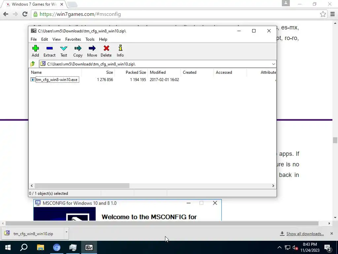Run the Test archive tool
338x254 pixels.
(x=64, y=51)
